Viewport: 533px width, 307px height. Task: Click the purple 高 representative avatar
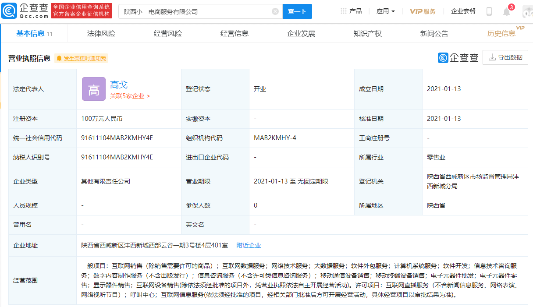click(94, 89)
